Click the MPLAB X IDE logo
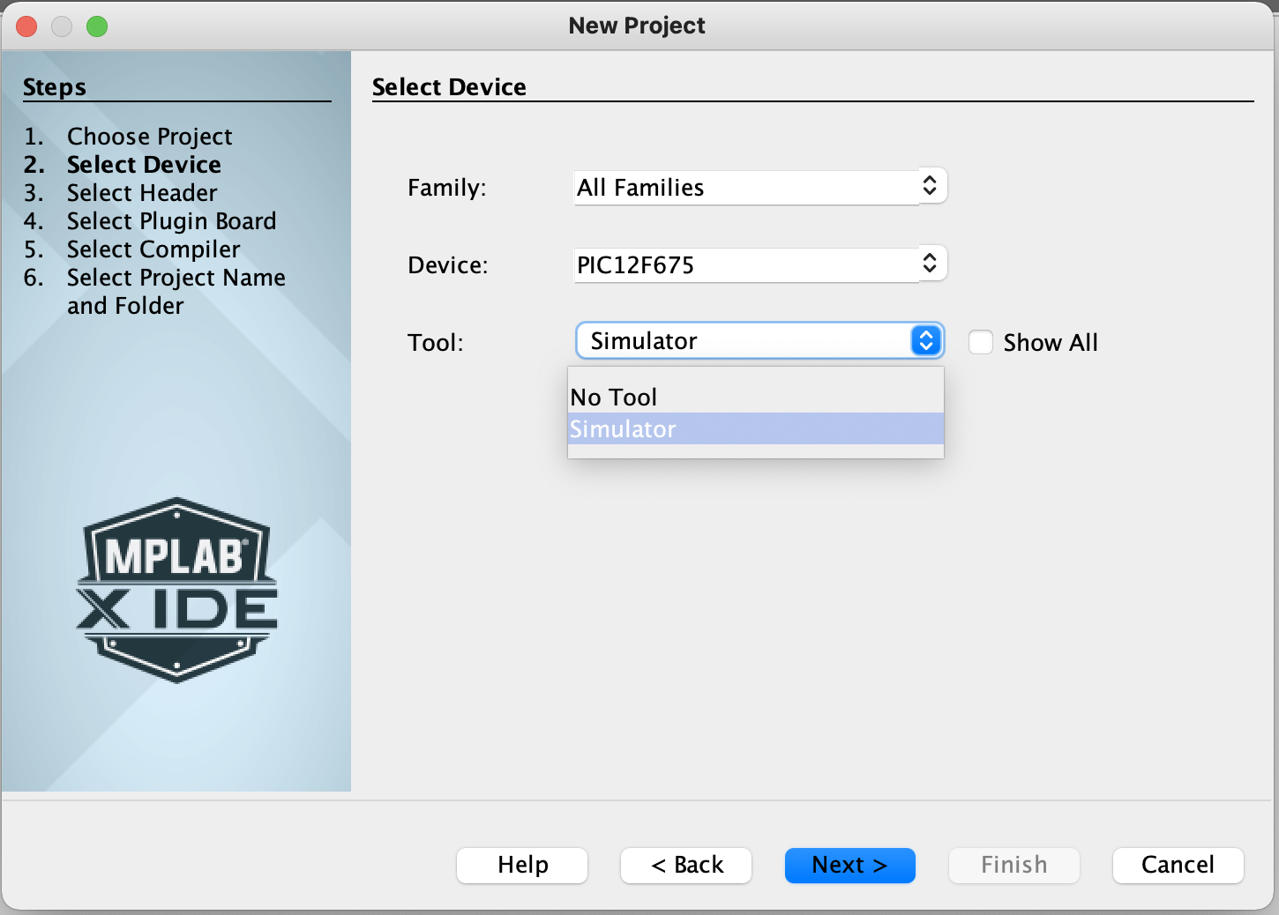 pyautogui.click(x=177, y=590)
